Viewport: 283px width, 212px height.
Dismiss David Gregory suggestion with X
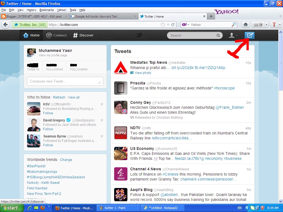[102, 120]
